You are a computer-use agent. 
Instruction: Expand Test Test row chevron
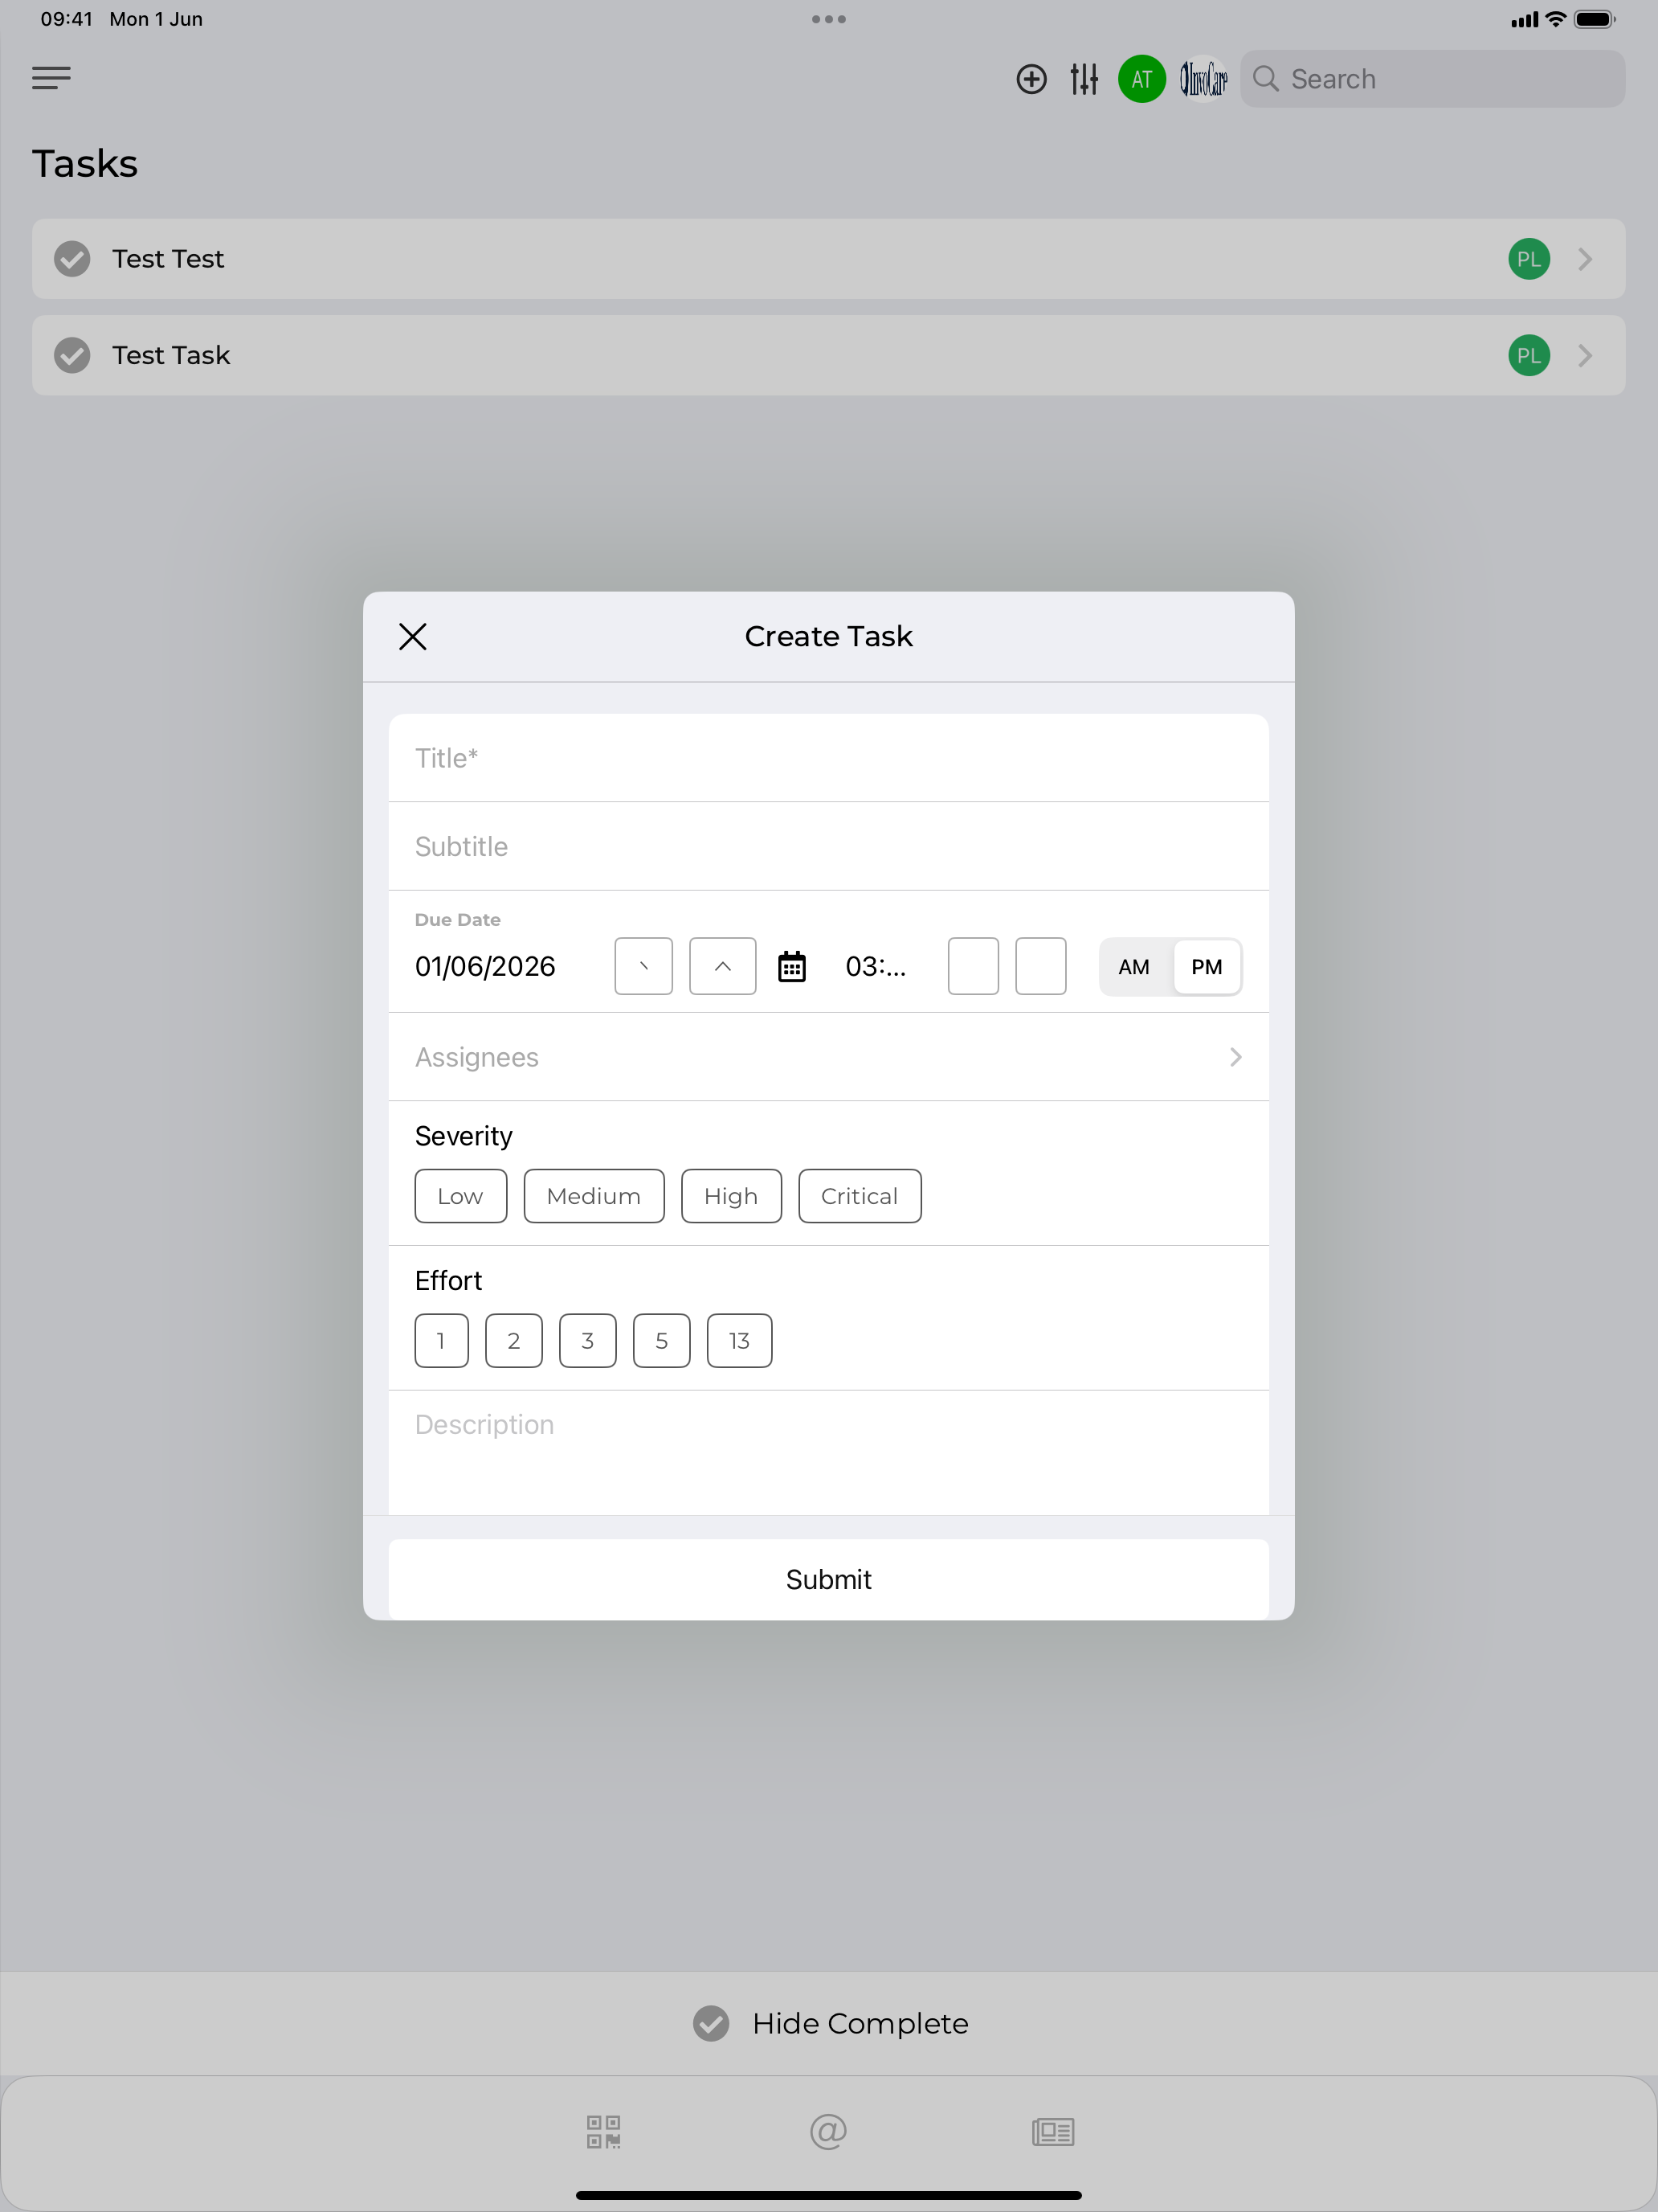point(1585,259)
